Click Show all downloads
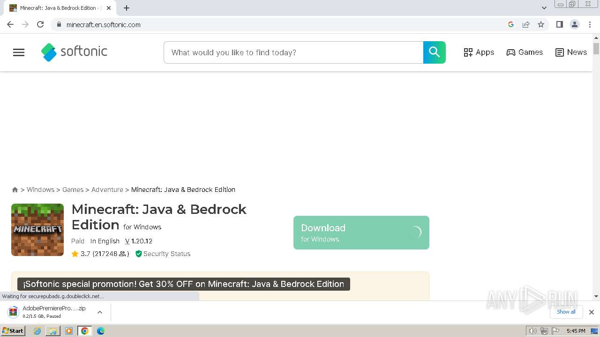This screenshot has height=337, width=600. (566, 312)
